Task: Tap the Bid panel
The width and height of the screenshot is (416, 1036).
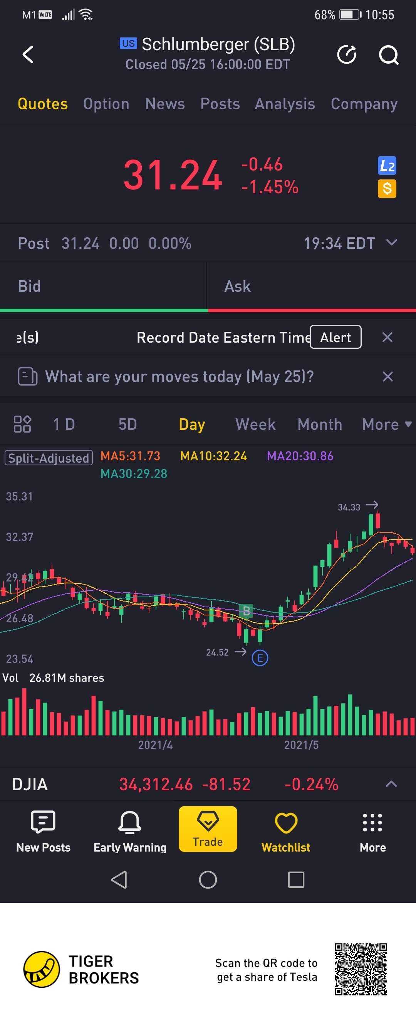Action: click(x=103, y=286)
